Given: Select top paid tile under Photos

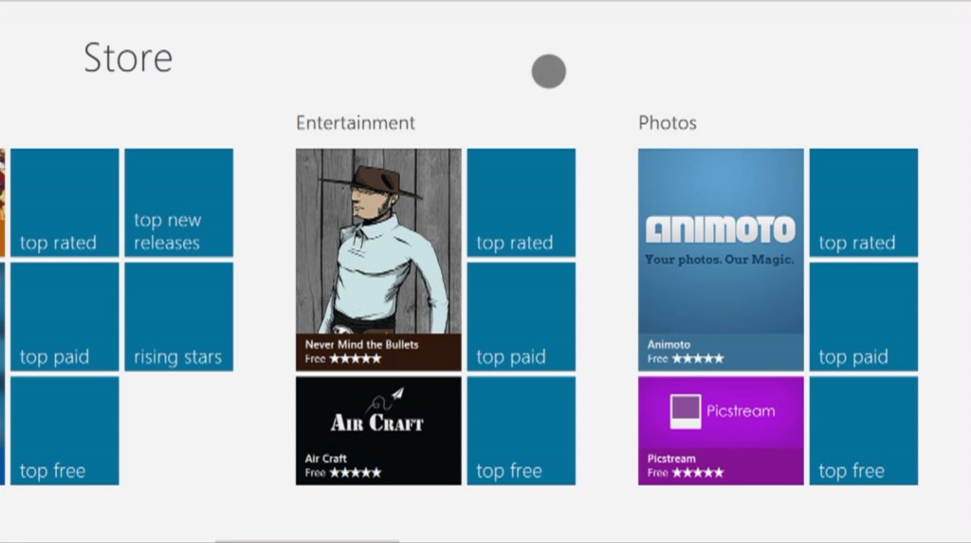Looking at the screenshot, I should [863, 317].
